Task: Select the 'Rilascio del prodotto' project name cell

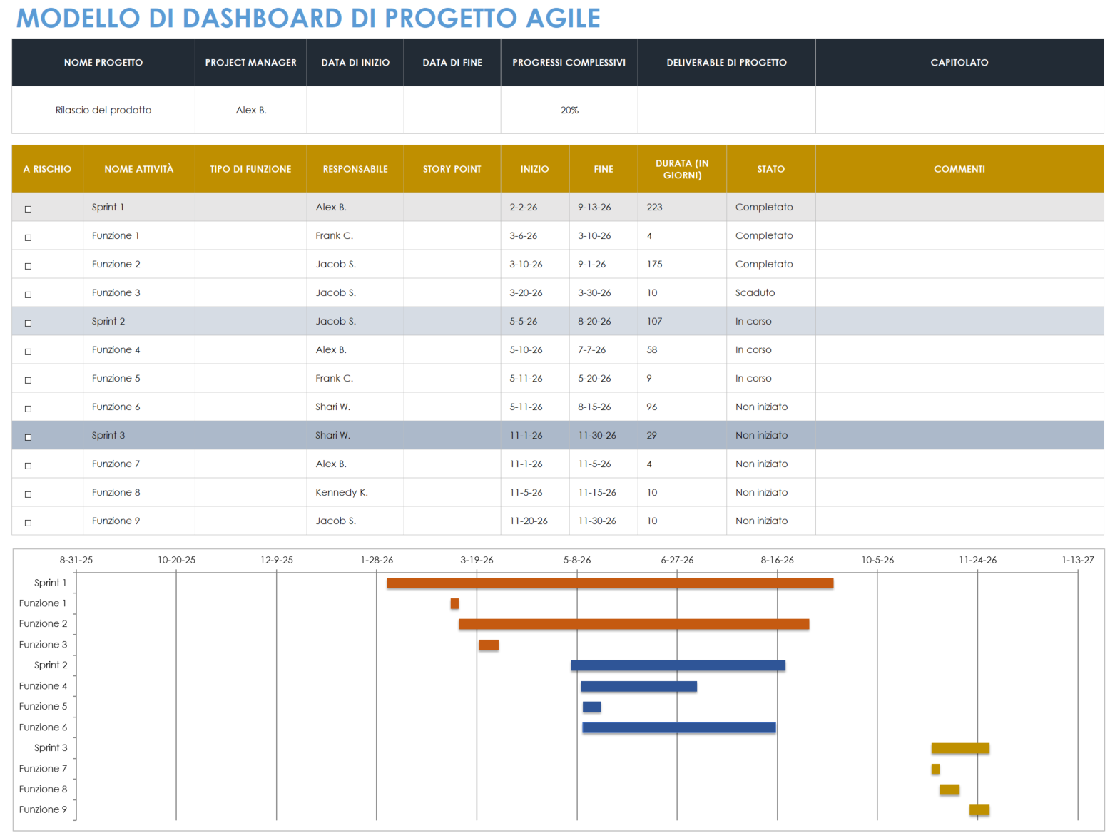Action: [x=103, y=110]
